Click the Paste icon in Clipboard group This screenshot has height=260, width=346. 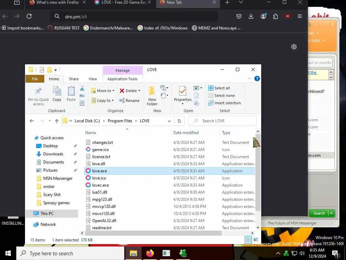click(71, 94)
